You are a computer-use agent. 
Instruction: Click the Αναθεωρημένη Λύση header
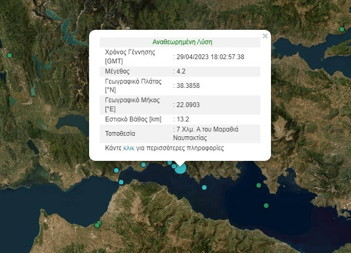click(x=182, y=42)
